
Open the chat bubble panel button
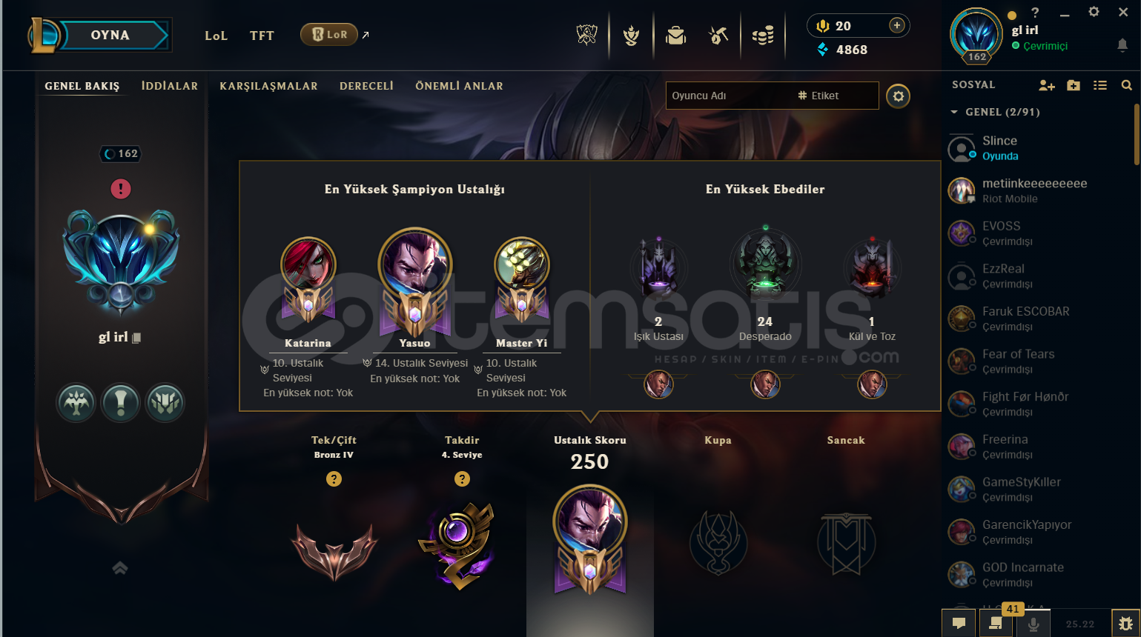[959, 624]
